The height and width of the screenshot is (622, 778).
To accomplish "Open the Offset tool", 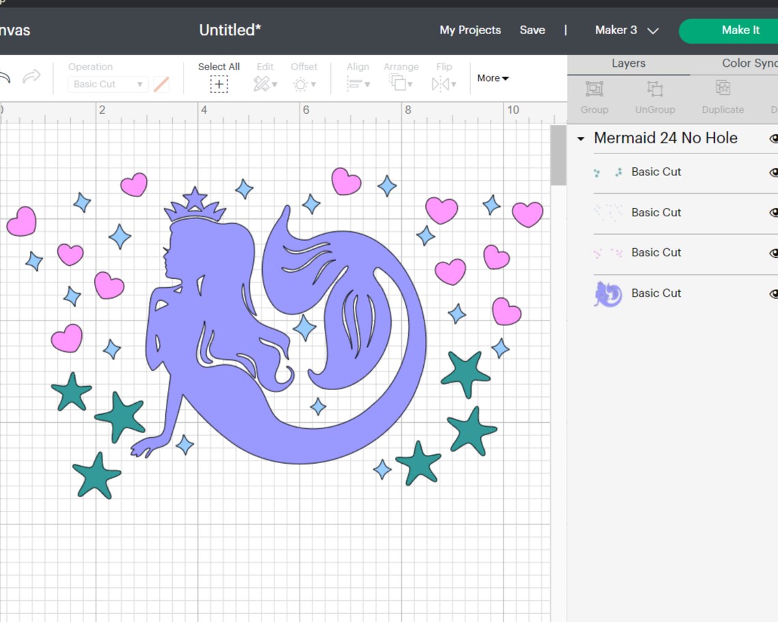I will pyautogui.click(x=304, y=76).
